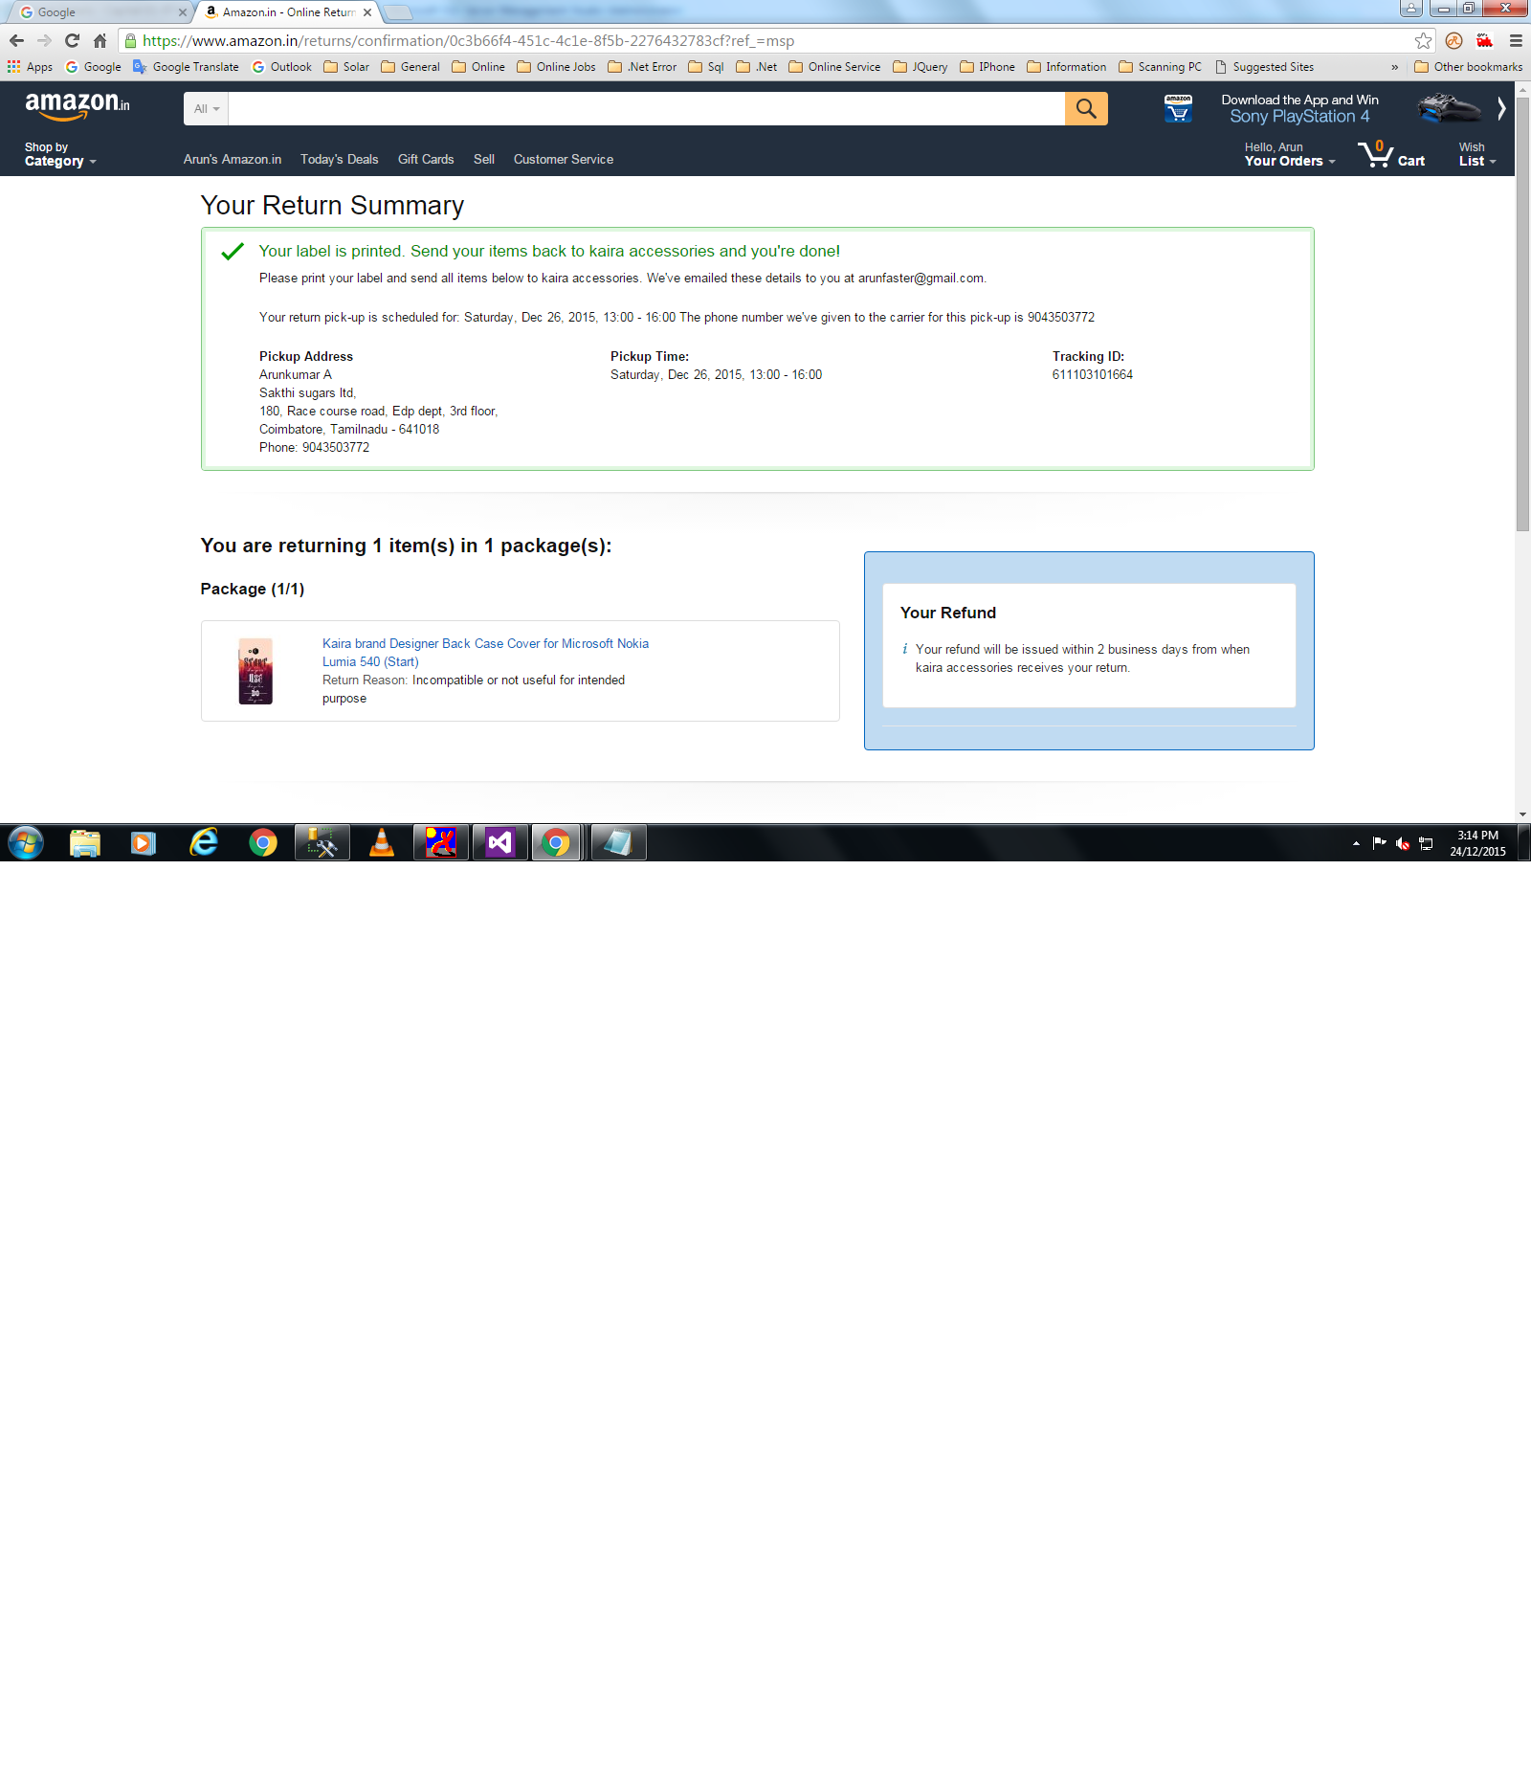Focus the Amazon search input field
The image size is (1531, 1785).
point(647,108)
